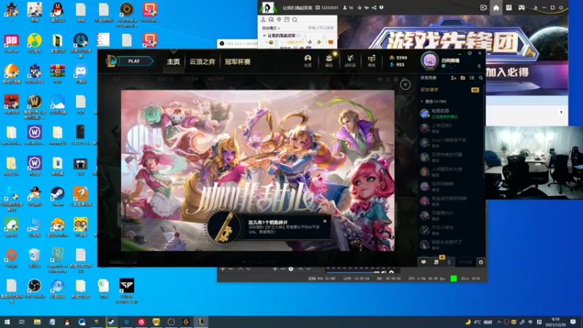The image size is (583, 328).
Task: Open the QQ音乐 desktop shortcut
Action: coord(34,43)
